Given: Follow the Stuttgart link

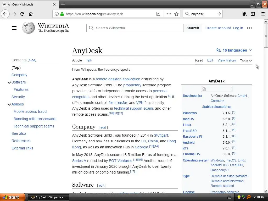Looking at the screenshot, I should 161,135.
